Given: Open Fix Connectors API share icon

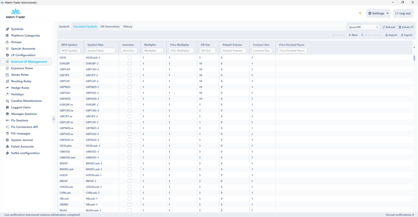Looking at the screenshot, I should 7,127.
